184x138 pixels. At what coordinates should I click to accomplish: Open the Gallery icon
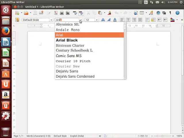[x=164, y=13]
